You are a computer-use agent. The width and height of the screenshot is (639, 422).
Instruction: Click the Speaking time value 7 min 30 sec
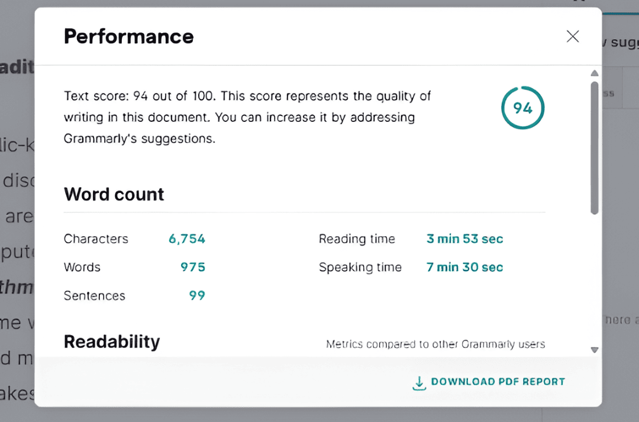(464, 267)
